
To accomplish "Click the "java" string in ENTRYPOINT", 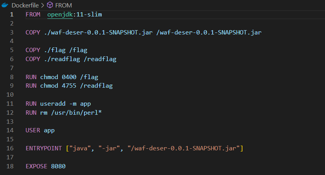I will pyautogui.click(x=80, y=148).
